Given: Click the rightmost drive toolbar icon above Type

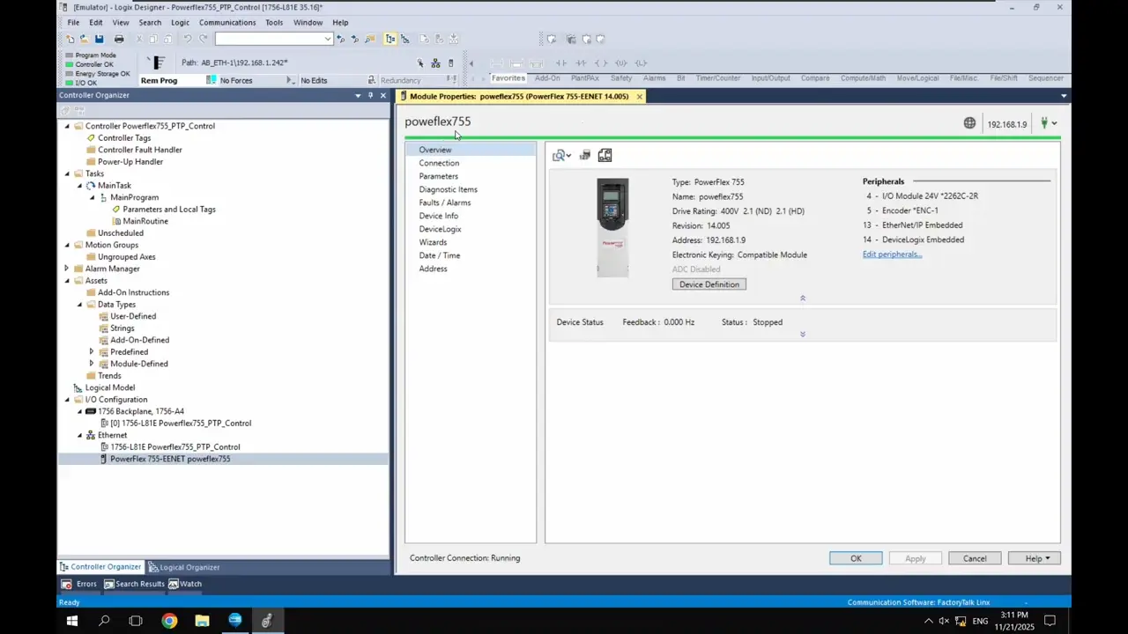Looking at the screenshot, I should pyautogui.click(x=605, y=156).
